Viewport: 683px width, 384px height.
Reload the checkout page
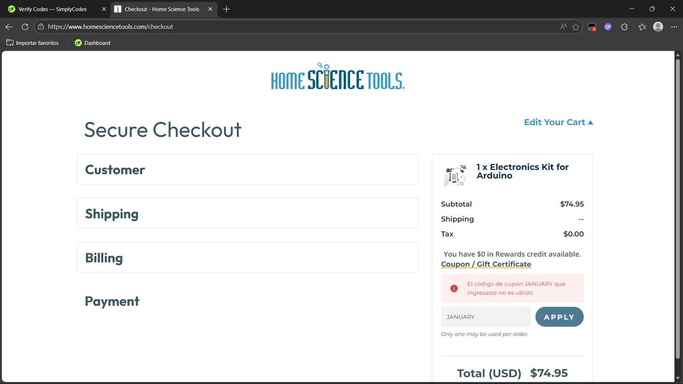(x=25, y=27)
